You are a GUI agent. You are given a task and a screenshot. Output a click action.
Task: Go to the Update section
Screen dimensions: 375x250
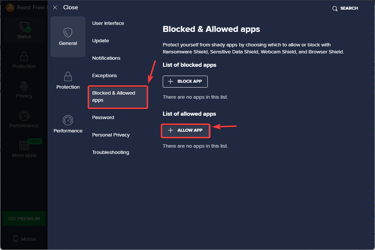point(101,41)
